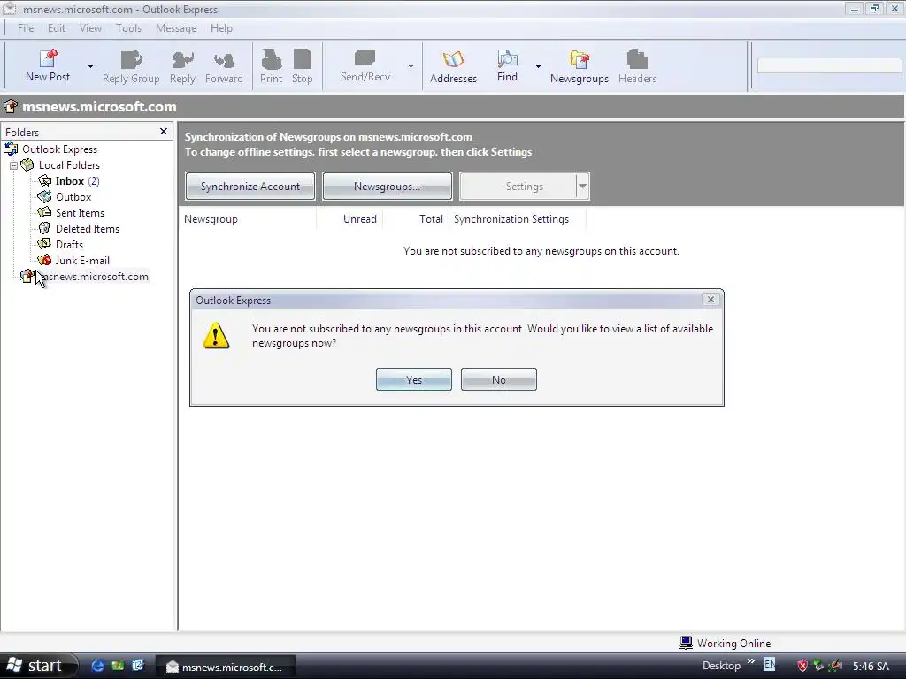Viewport: 906px width, 679px height.
Task: Open the Addresses book icon
Action: pos(453,59)
